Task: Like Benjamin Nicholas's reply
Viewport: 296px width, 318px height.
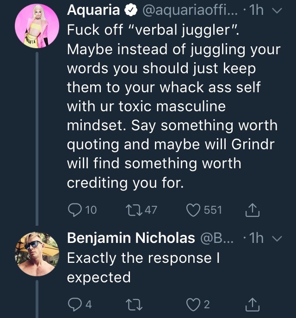Action: click(x=193, y=305)
